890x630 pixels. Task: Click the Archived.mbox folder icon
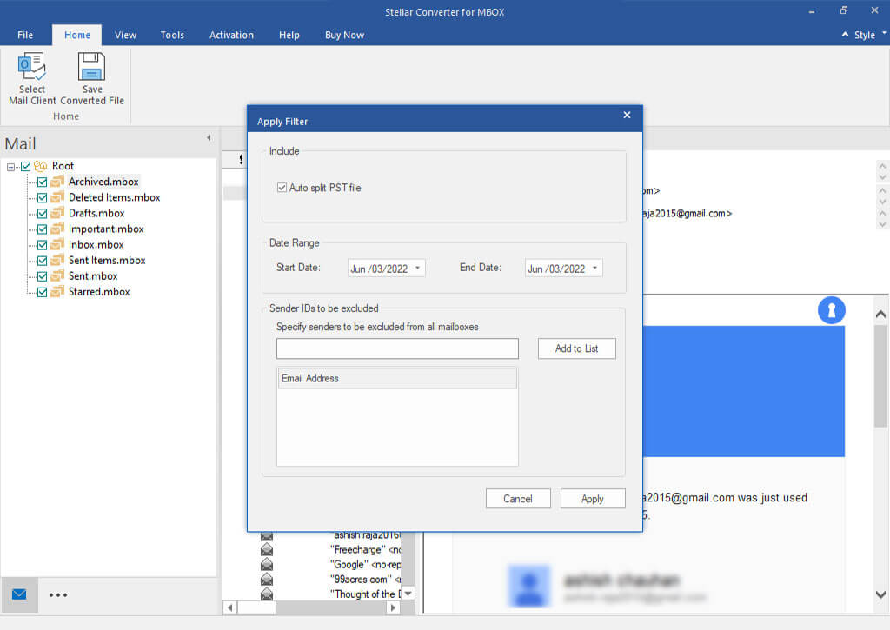56,182
